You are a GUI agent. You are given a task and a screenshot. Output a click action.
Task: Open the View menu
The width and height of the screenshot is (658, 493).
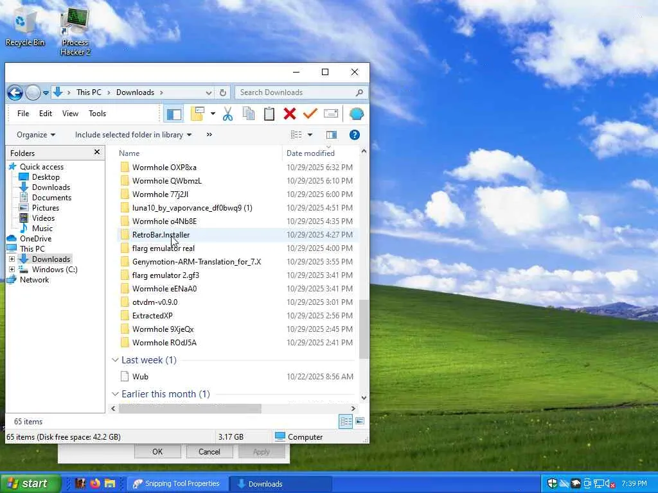[x=70, y=114]
